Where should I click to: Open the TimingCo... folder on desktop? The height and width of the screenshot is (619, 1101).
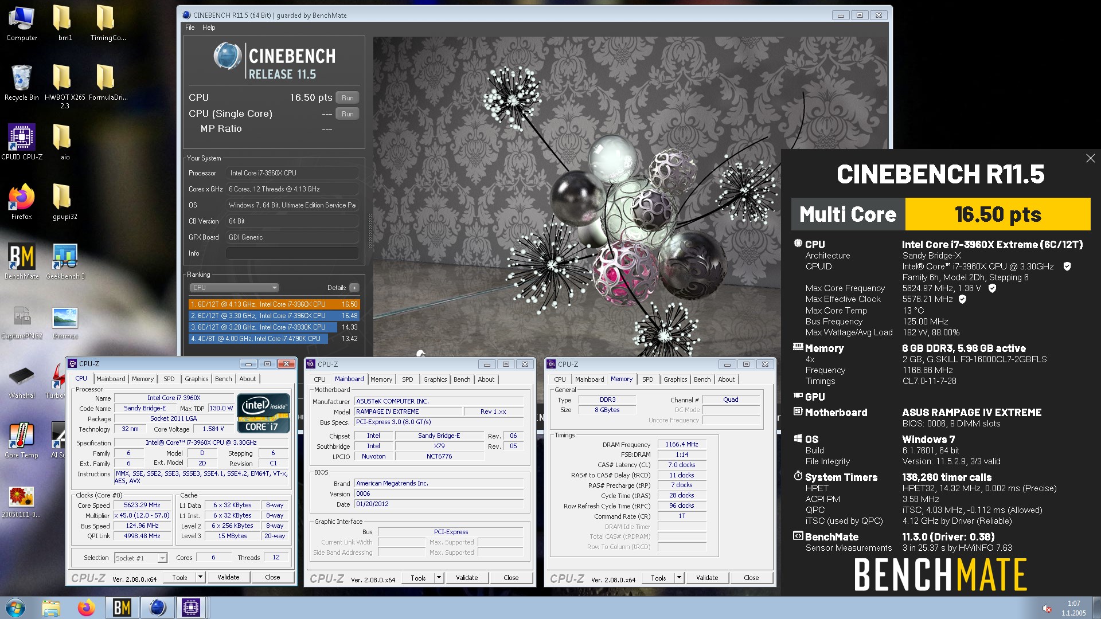107,23
